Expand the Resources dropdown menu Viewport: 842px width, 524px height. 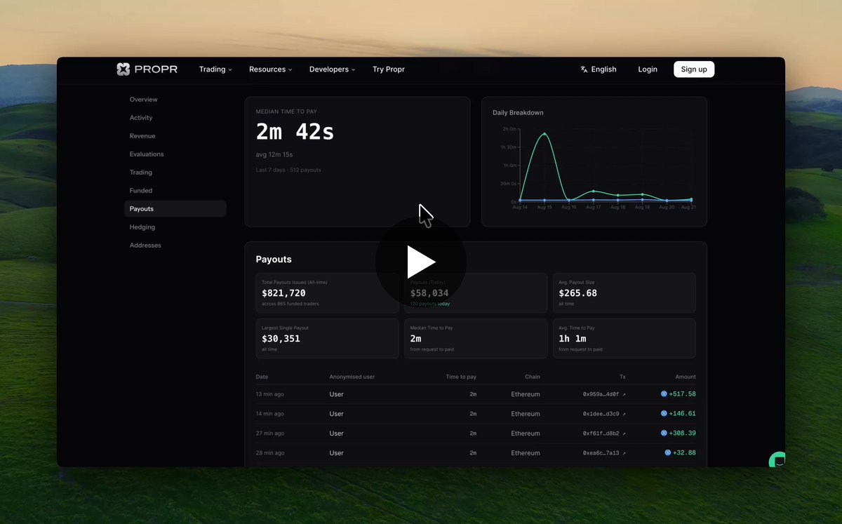[271, 69]
